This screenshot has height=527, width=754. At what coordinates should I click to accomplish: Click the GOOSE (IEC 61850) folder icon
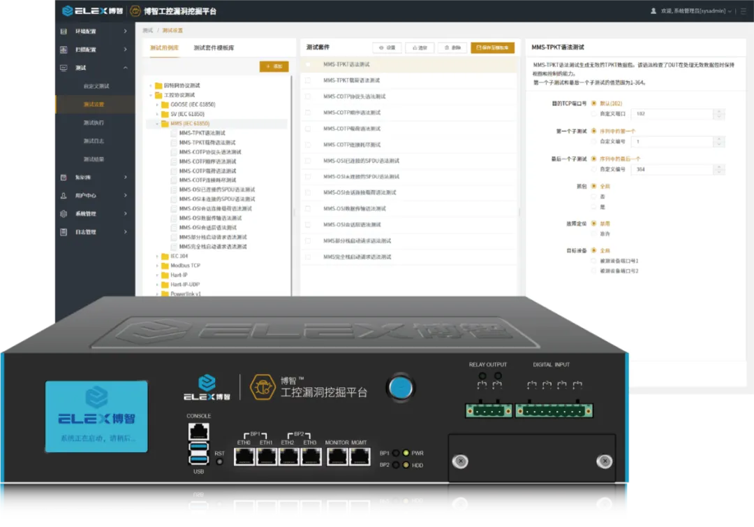click(165, 104)
